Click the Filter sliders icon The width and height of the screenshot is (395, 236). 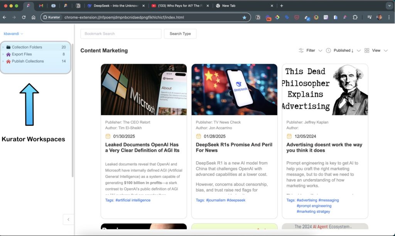[x=301, y=51]
